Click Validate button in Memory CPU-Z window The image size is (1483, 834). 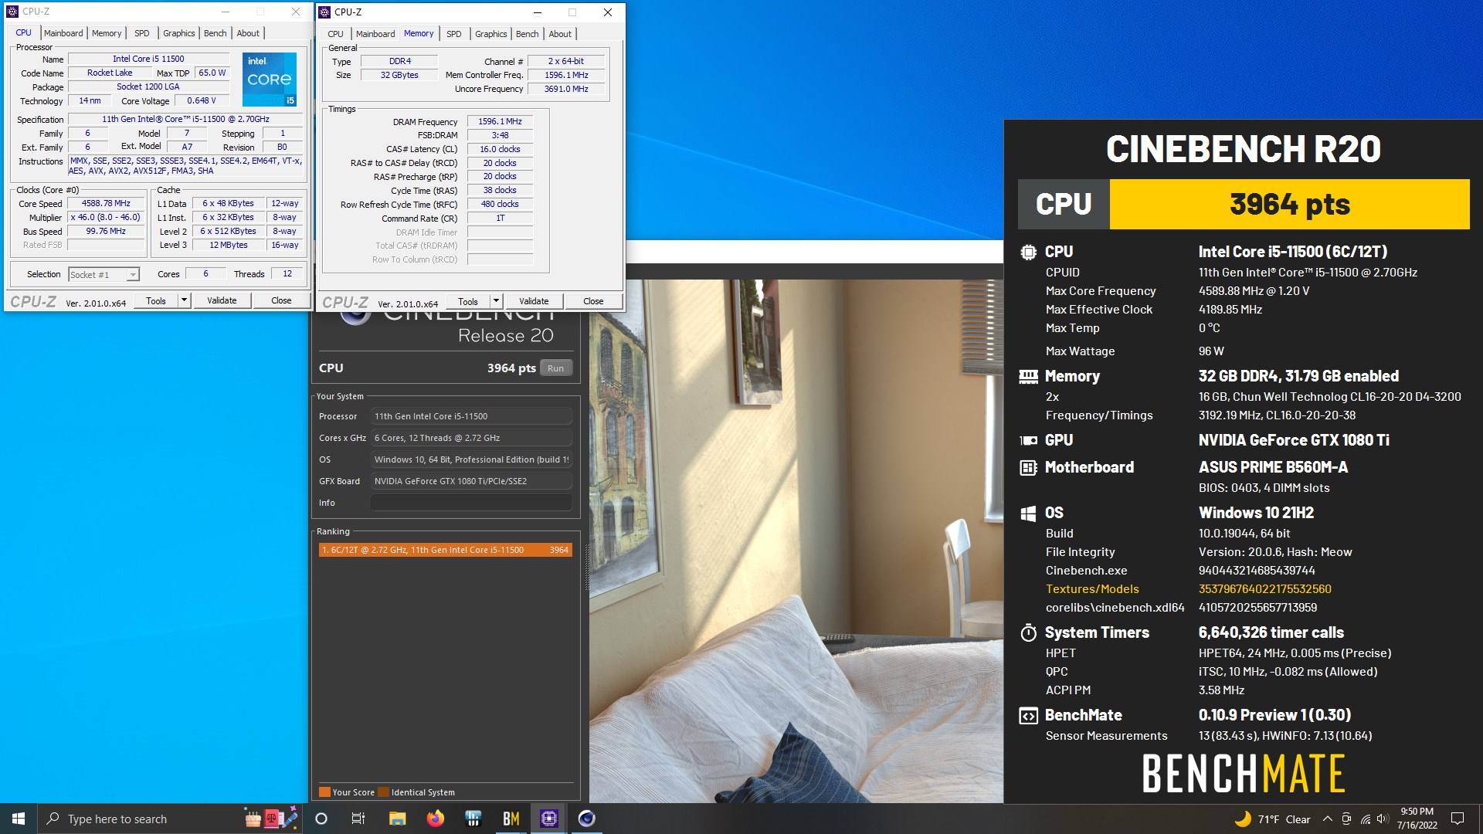coord(534,301)
